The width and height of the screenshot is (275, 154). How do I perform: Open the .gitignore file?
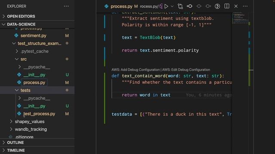click(24, 137)
